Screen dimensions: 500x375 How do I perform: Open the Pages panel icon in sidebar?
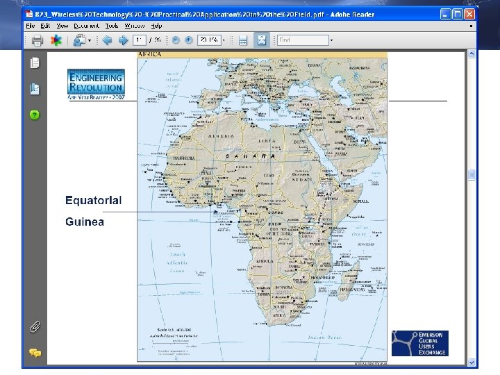pyautogui.click(x=35, y=62)
